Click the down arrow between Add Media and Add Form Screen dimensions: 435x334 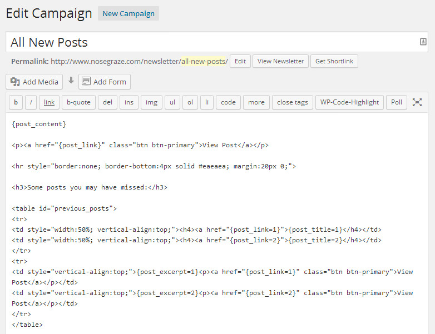click(71, 81)
